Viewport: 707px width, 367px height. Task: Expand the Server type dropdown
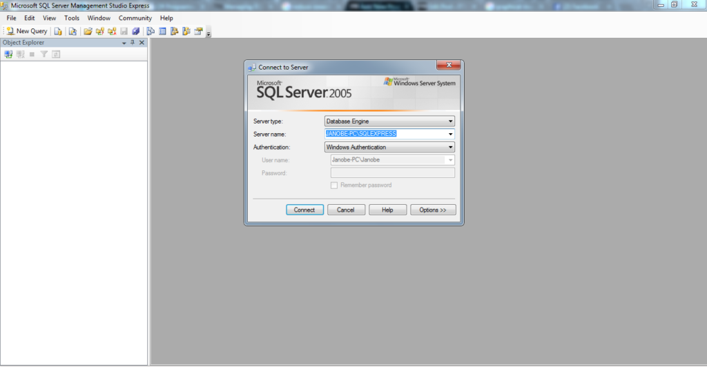pos(450,121)
